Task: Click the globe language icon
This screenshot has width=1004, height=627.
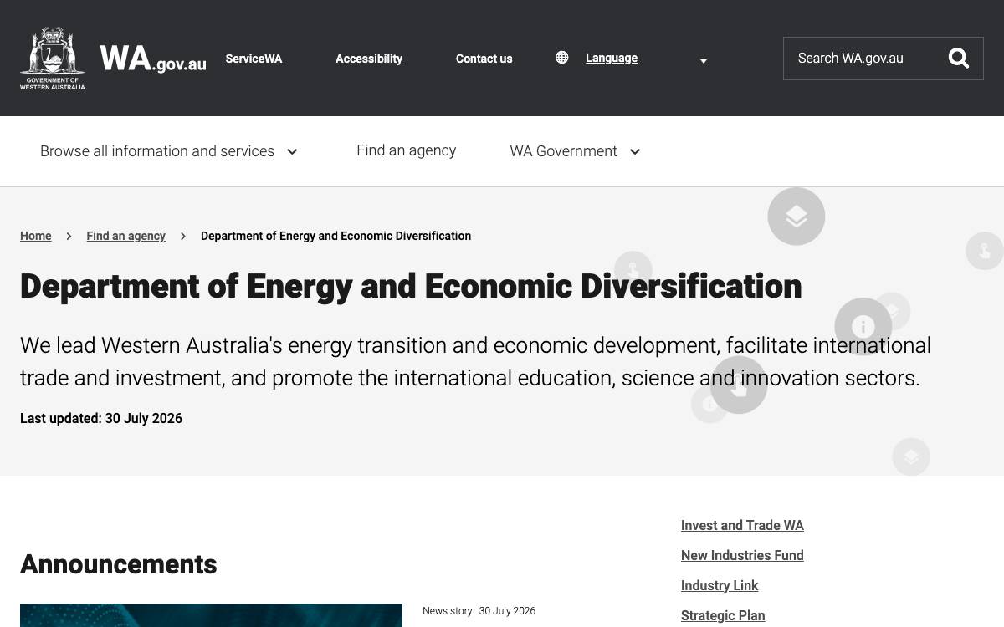Action: click(562, 58)
